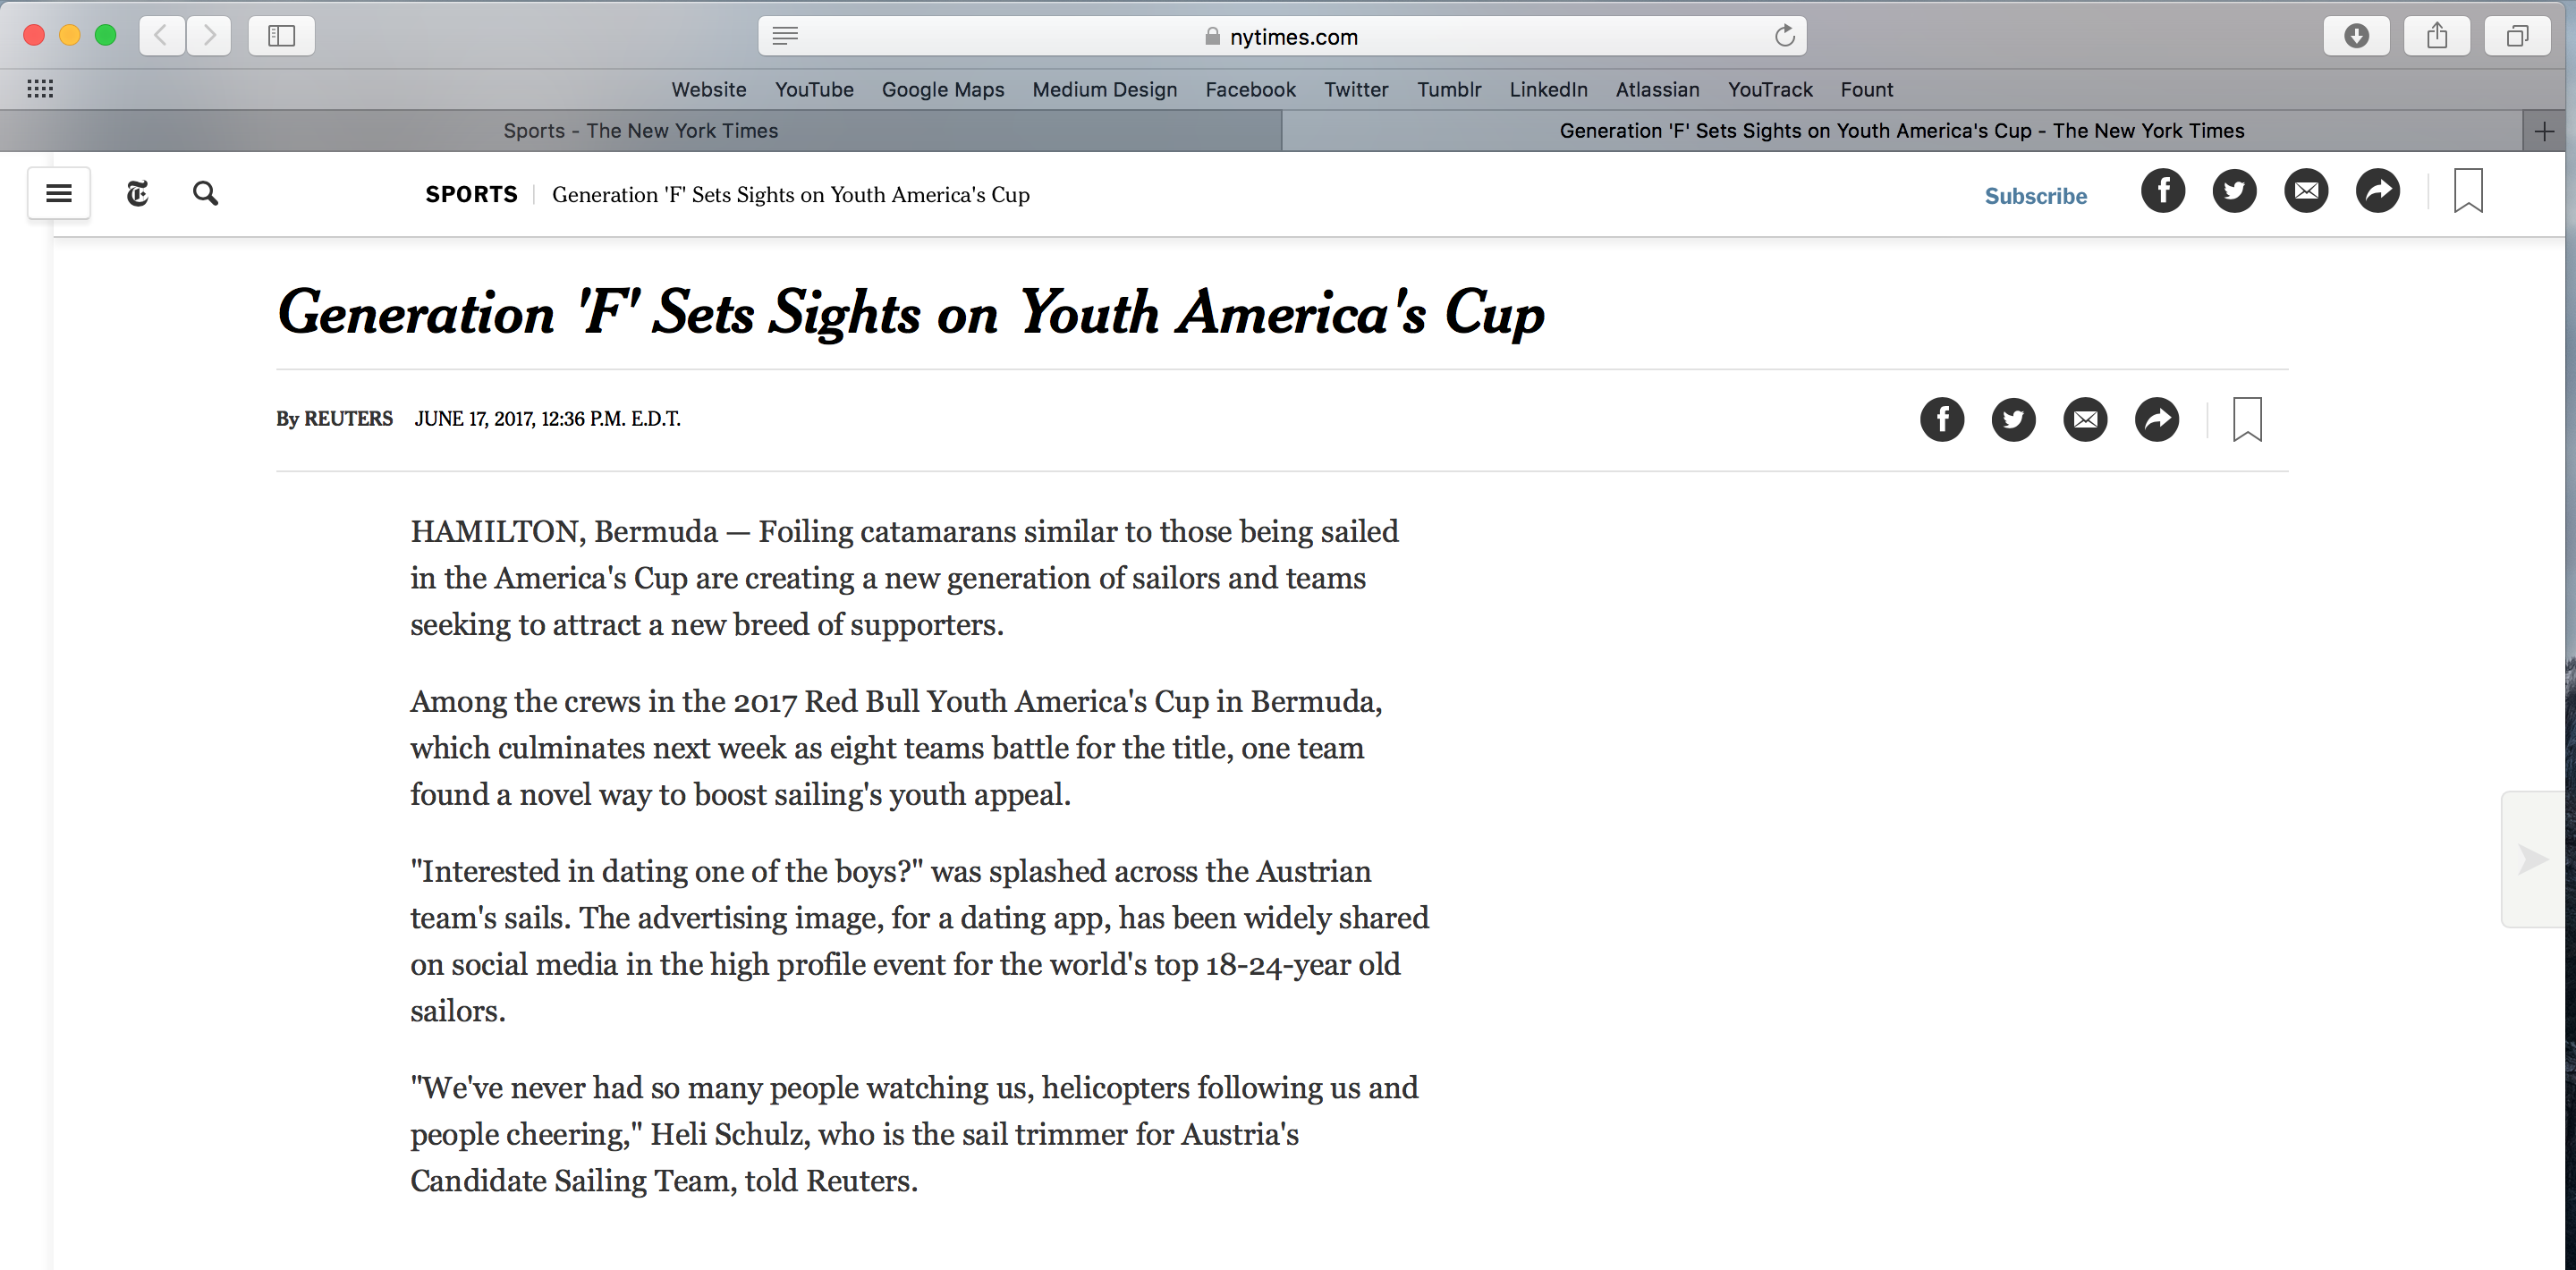The image size is (2576, 1270).
Task: Click the Subscribe link
Action: 2036,196
